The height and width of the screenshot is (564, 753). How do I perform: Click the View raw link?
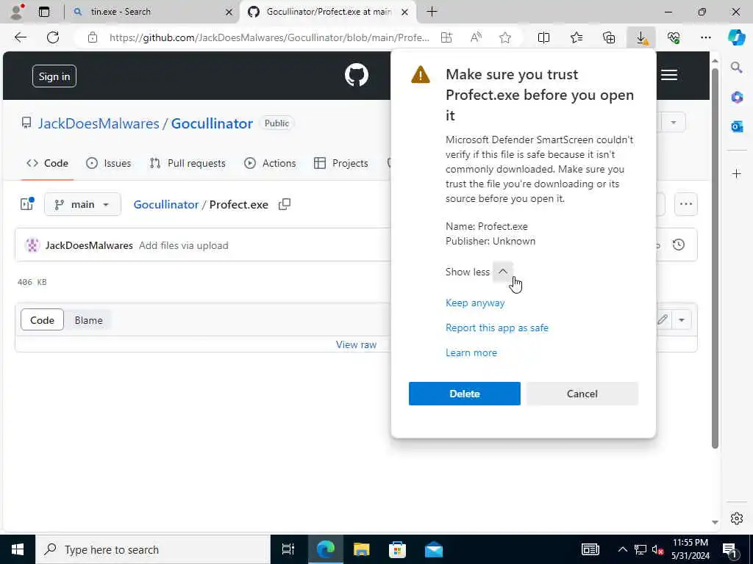356,344
